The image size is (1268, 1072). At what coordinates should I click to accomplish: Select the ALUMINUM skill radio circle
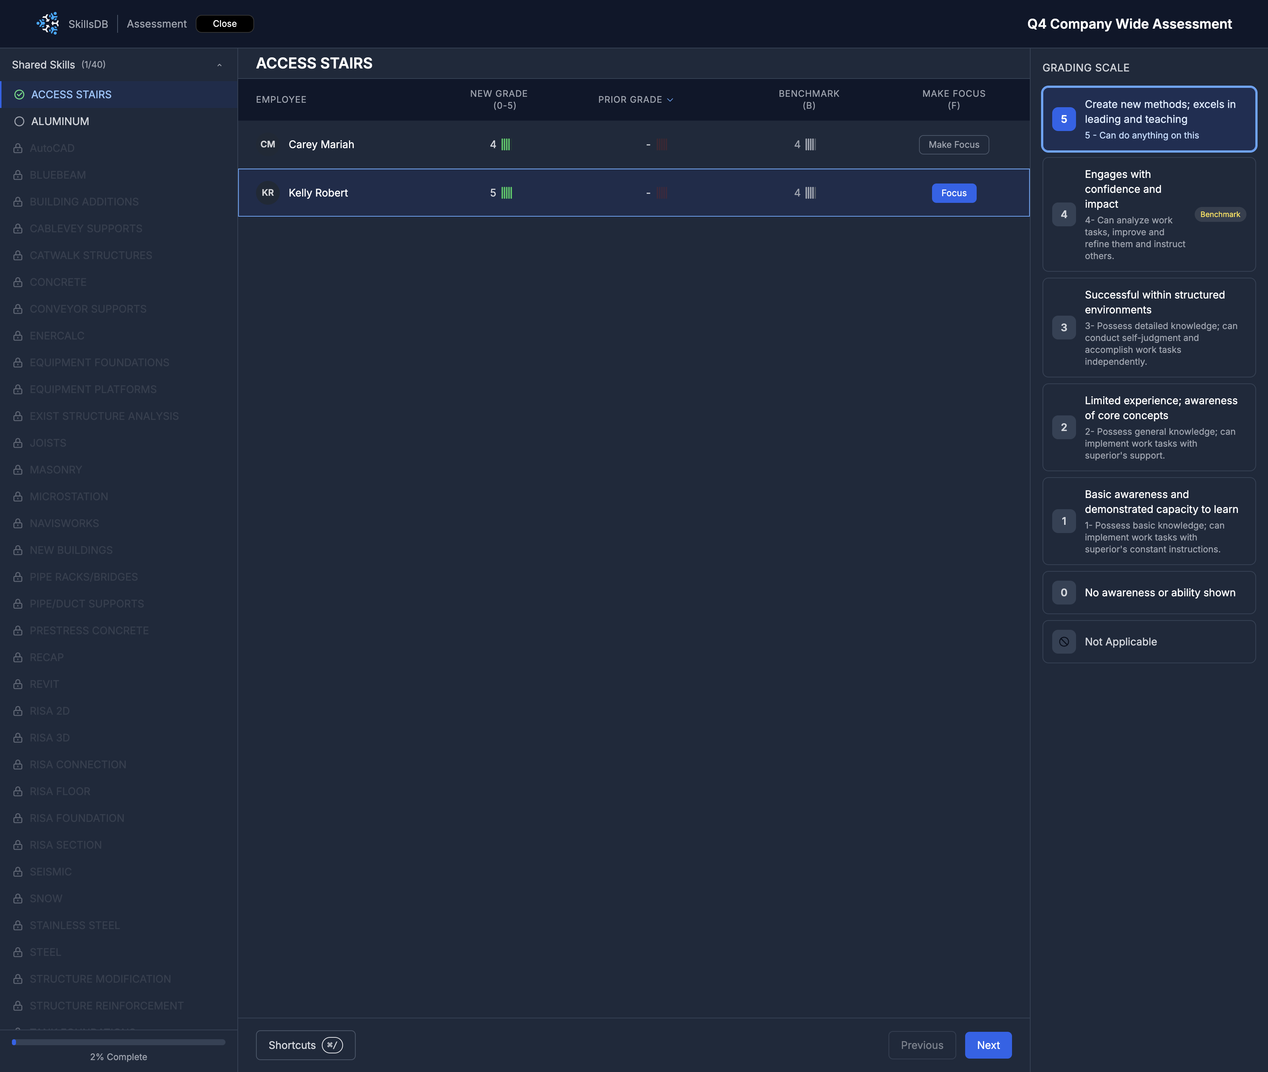click(19, 122)
